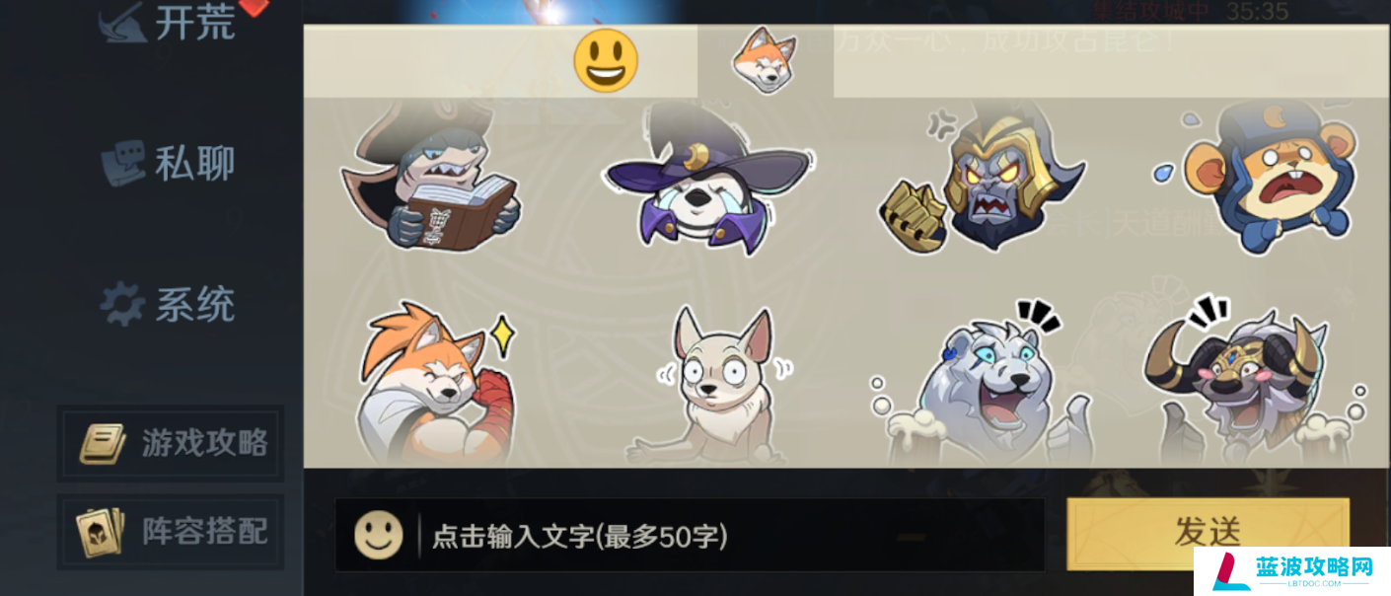Click the 发送 send button
Image resolution: width=1391 pixels, height=596 pixels.
point(1208,532)
